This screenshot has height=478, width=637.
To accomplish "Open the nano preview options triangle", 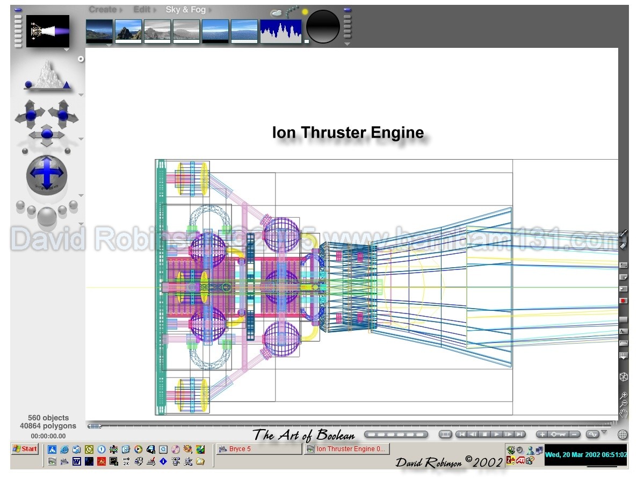I will tap(66, 49).
